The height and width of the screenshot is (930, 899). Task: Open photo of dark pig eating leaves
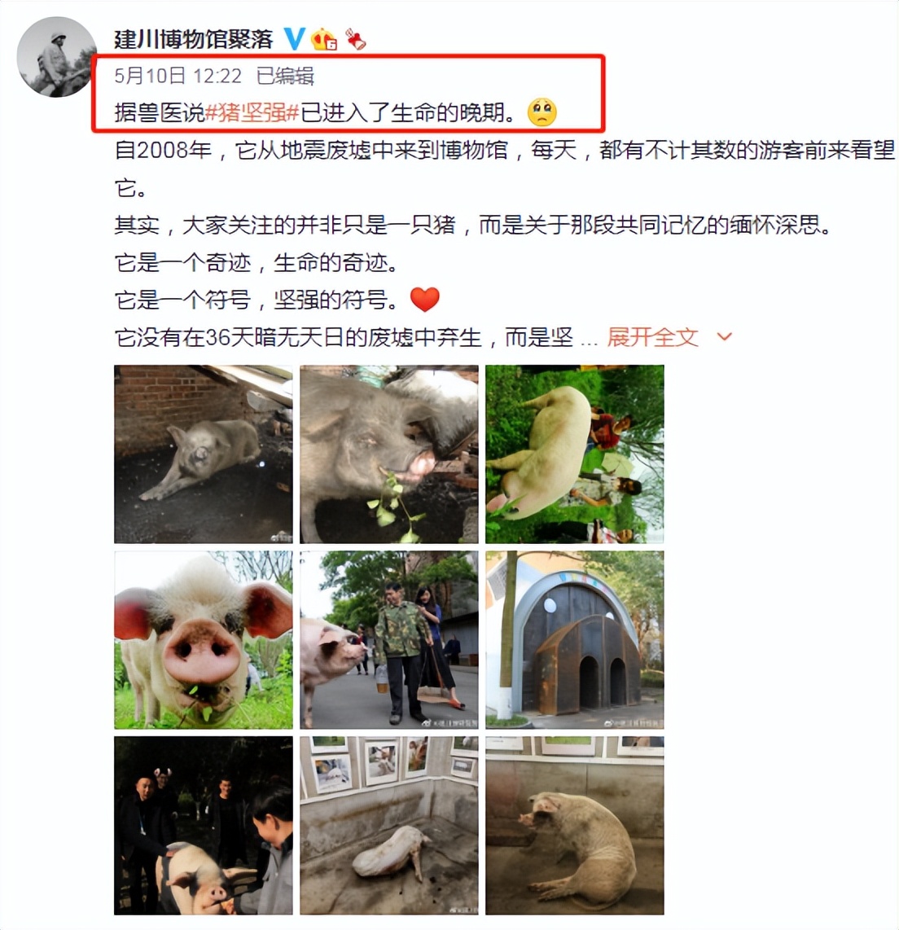389,454
